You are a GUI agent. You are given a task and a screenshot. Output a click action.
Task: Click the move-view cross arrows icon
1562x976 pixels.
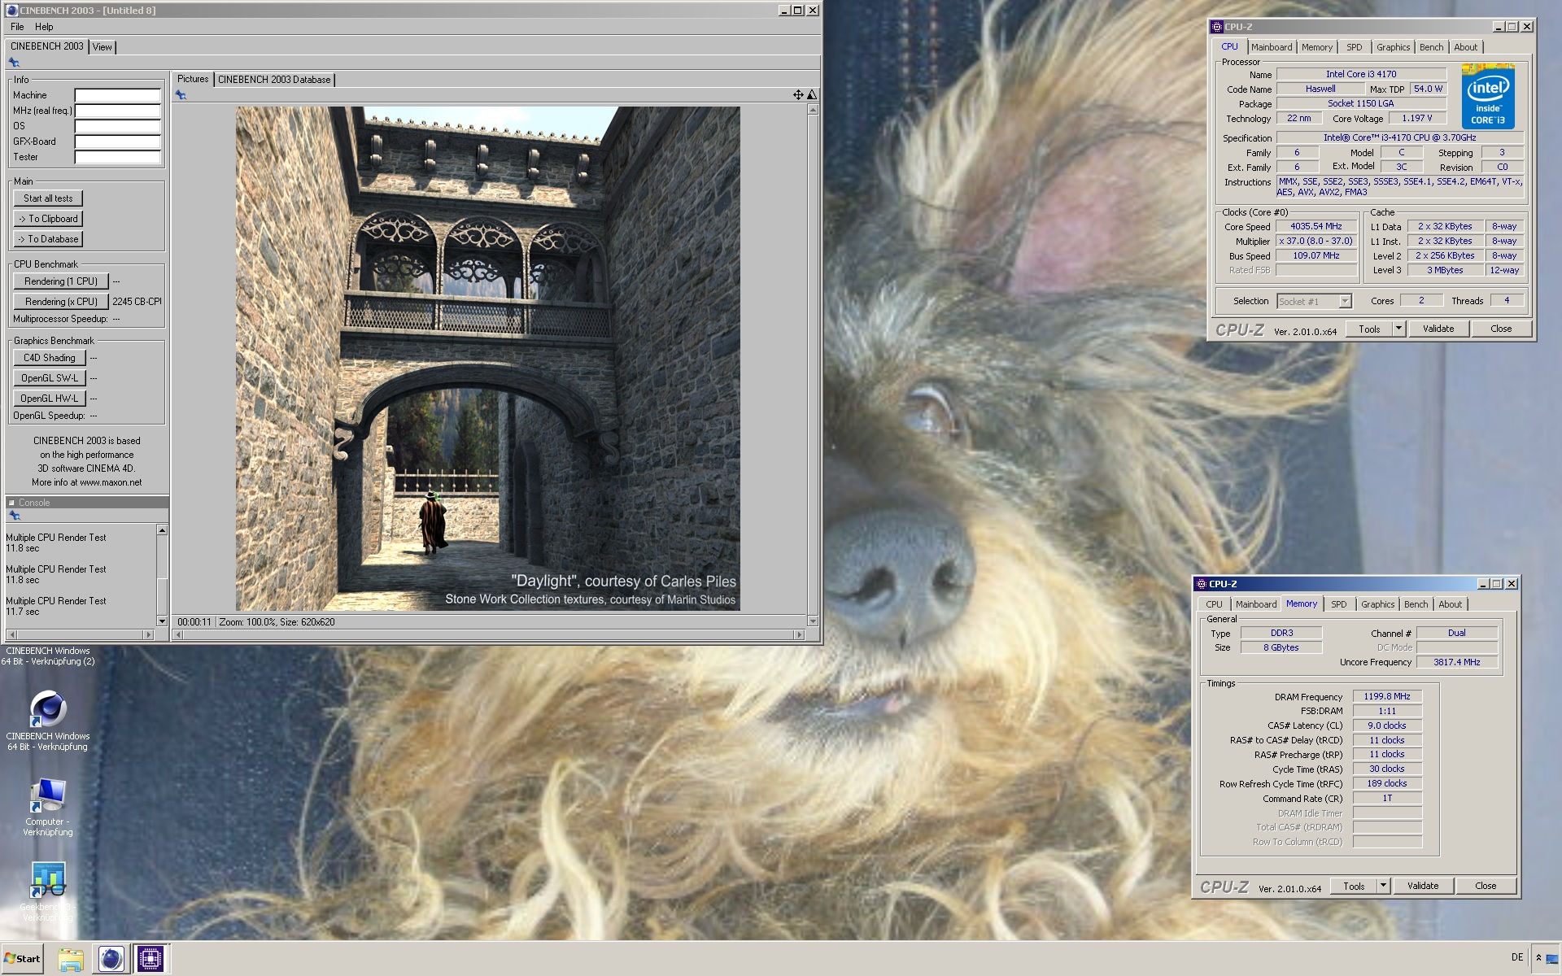pos(798,95)
